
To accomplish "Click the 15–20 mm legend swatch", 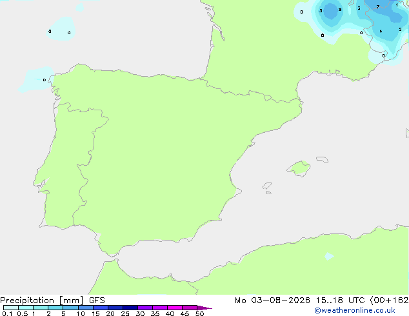I will coord(101,308).
